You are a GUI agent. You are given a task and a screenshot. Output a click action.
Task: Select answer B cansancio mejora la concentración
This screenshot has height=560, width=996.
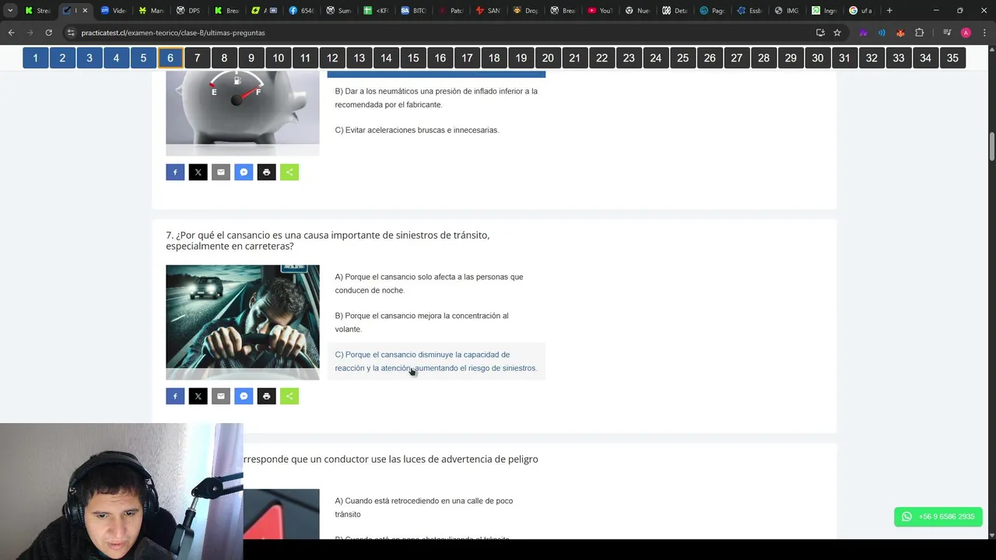(x=436, y=322)
